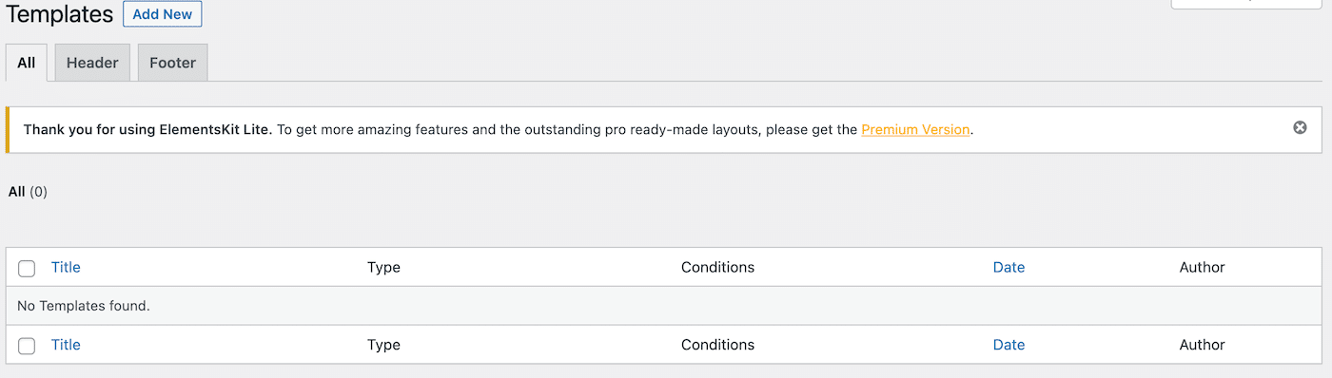Click the Conditions label in table footer row
Viewport: 1332px width, 378px height.
(717, 345)
